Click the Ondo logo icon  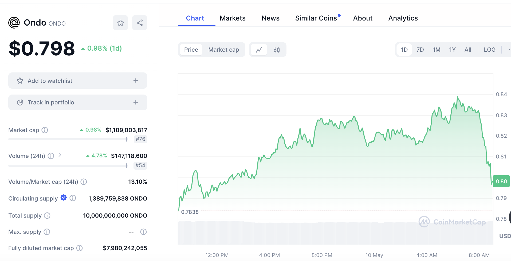(x=14, y=23)
